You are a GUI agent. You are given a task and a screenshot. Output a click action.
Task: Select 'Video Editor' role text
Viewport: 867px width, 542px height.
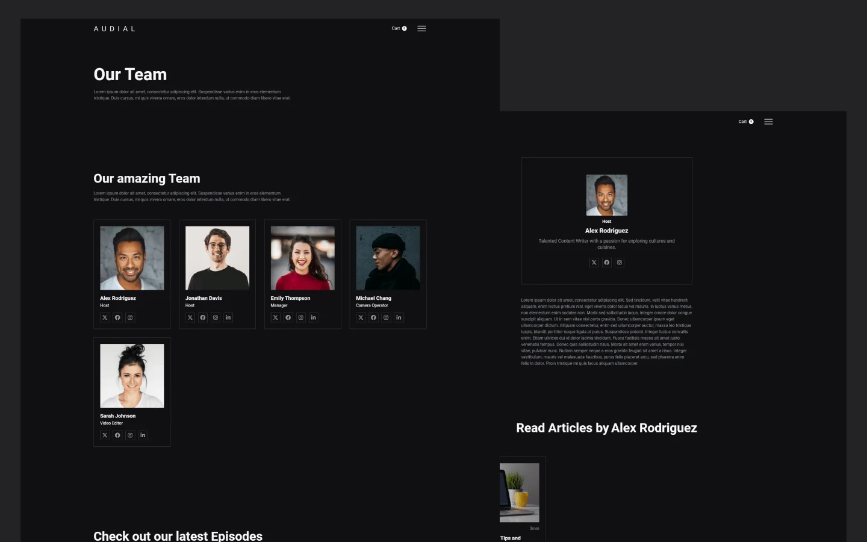(111, 423)
